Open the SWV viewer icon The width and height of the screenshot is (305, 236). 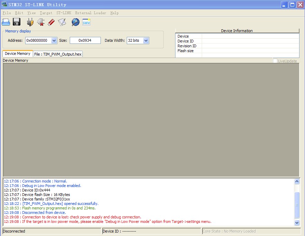pos(86,22)
